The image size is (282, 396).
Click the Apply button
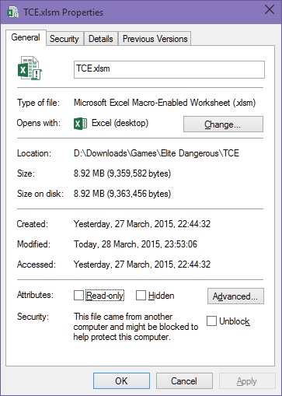pyautogui.click(x=247, y=381)
